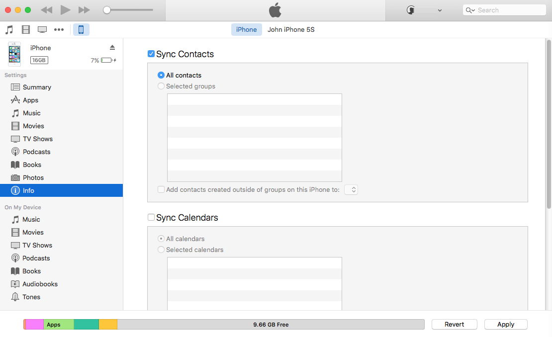Click the Fast Forward playback button
Screen dimensions: 552x337
(84, 10)
